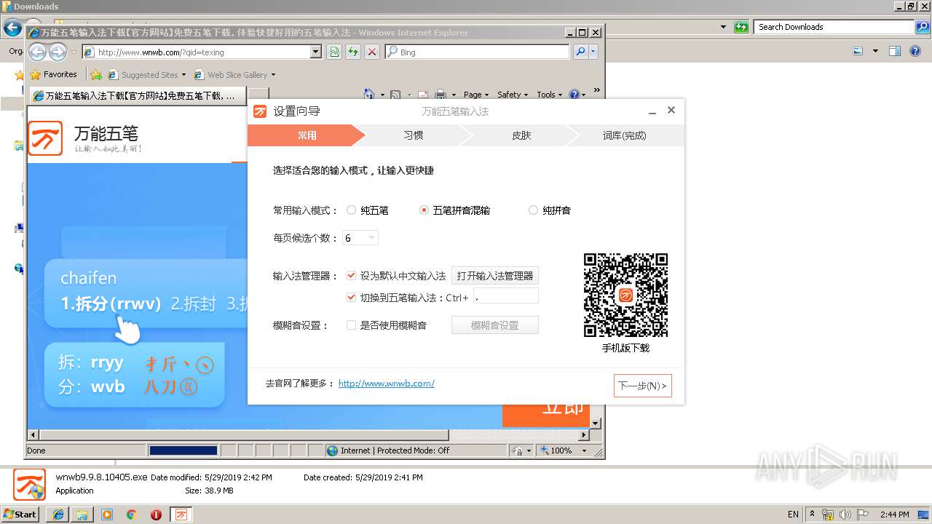Open Windows Media Player from taskbar
The image size is (932, 524).
107,515
